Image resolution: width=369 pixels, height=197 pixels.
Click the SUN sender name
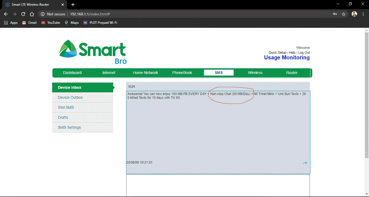pos(132,87)
